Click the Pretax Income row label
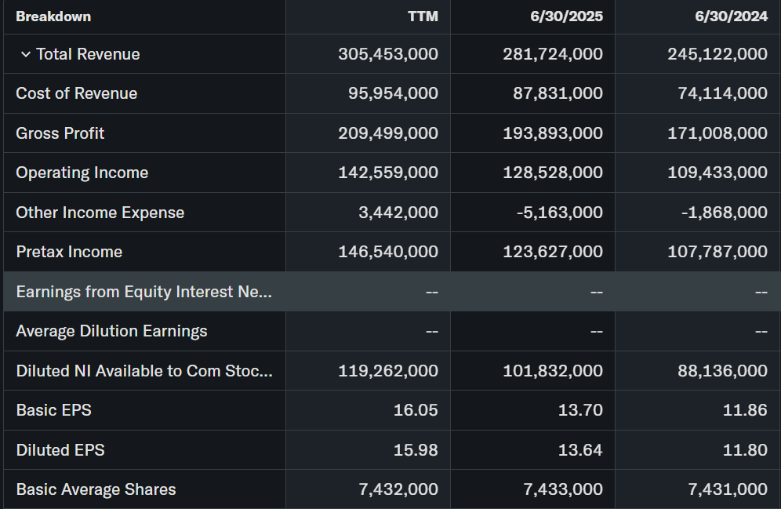 69,252
